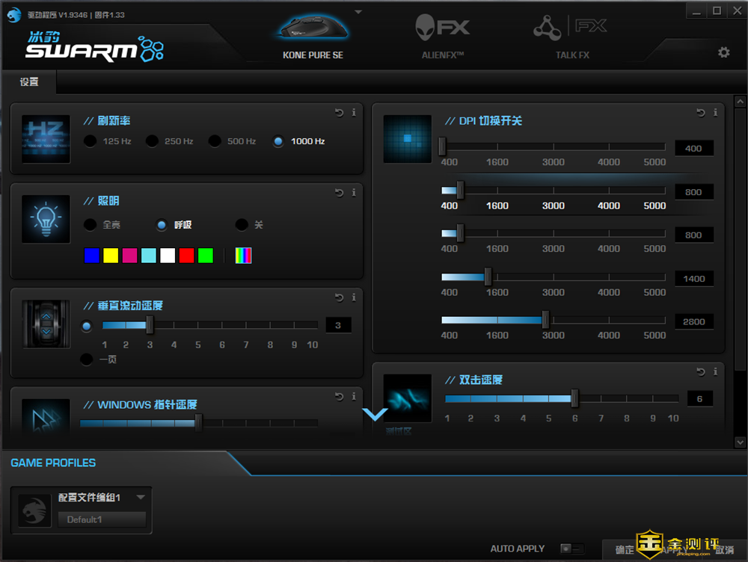
Task: Expand the 配置文件编组1 profile group dropdown
Action: click(141, 497)
